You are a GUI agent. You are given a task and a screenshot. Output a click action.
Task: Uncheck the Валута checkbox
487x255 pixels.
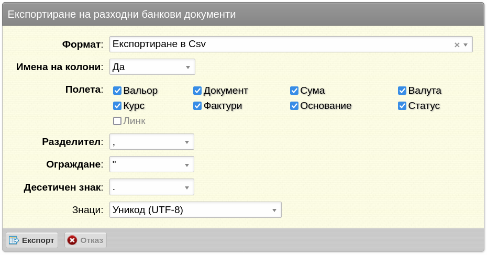(x=402, y=91)
